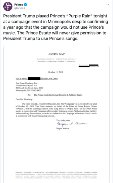113x183 pixels.
Task: Open Prince's purple symbol profile avatar
Action: (8, 6)
